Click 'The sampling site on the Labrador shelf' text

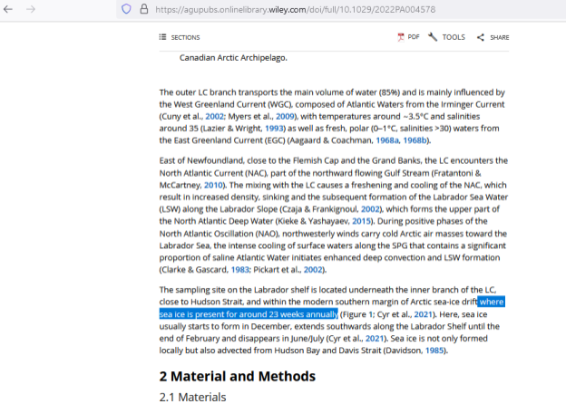[234, 290]
